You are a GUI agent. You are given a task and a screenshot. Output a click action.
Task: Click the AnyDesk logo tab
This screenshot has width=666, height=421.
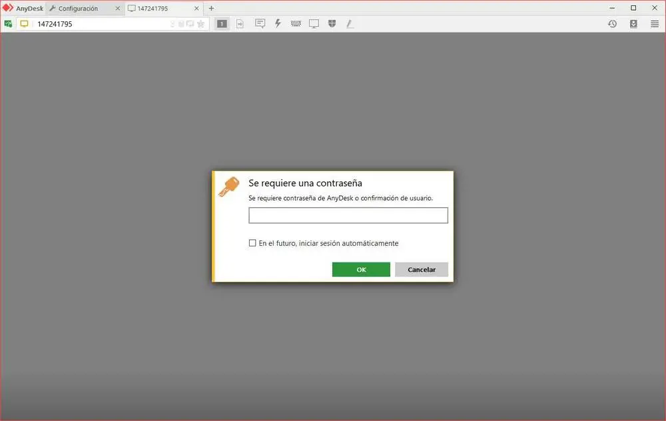(x=23, y=8)
